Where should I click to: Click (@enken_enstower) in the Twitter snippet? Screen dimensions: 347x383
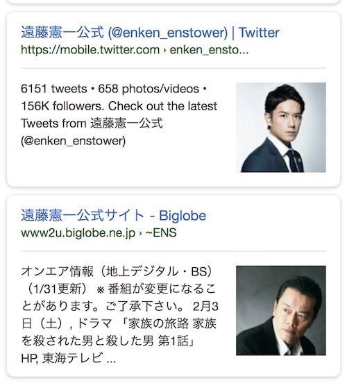(74, 141)
